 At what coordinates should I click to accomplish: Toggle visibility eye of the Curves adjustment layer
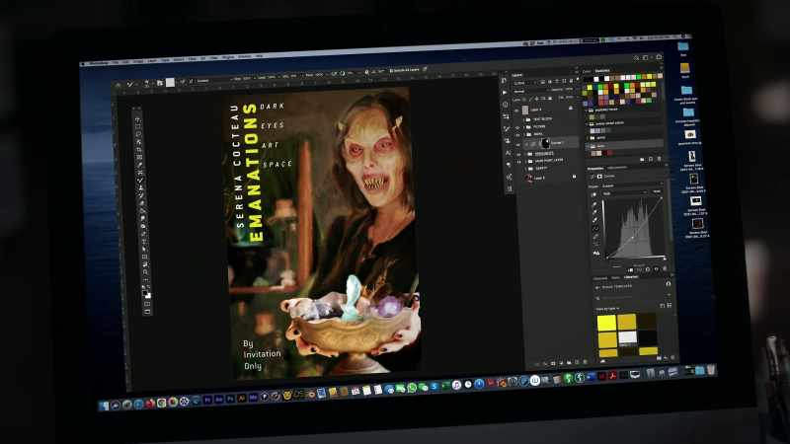tap(517, 144)
